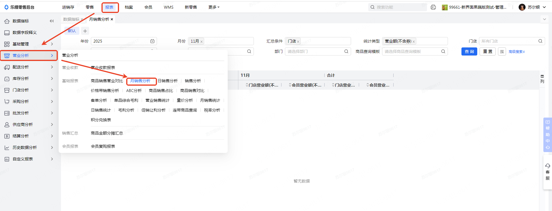The width and height of the screenshot is (552, 211).
Task: Click the 基础管理 grid icon
Action: pos(7,44)
